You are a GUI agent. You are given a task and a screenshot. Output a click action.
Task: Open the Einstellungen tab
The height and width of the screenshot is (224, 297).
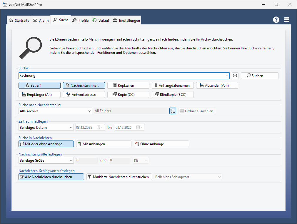pyautogui.click(x=126, y=21)
